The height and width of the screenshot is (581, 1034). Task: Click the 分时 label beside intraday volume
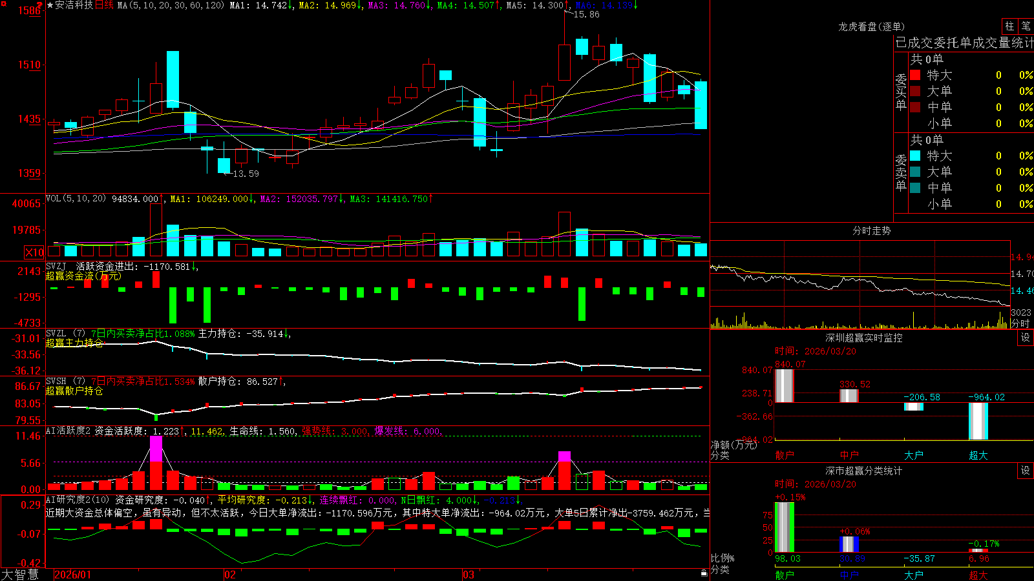click(1020, 323)
